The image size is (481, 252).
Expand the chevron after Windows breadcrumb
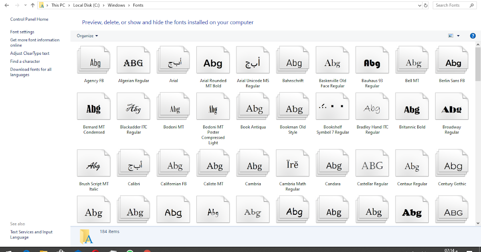129,5
